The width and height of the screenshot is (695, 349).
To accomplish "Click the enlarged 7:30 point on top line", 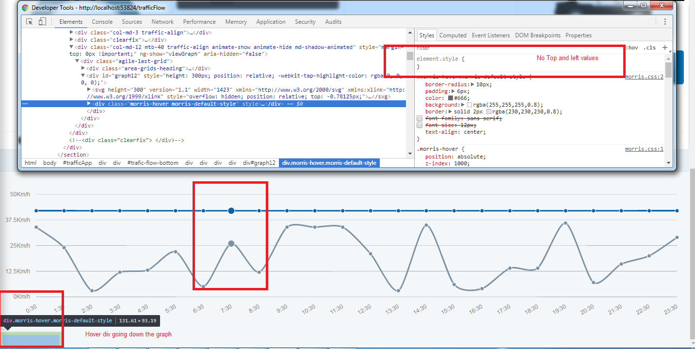I will coord(231,210).
